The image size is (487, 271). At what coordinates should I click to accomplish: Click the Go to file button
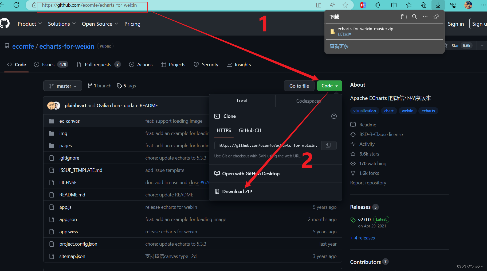click(x=299, y=86)
